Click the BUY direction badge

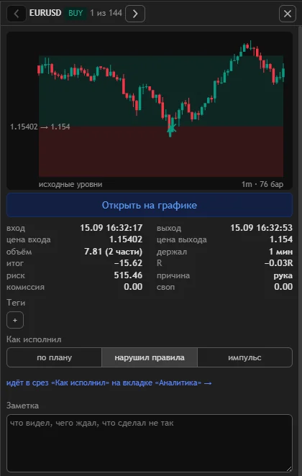coord(75,13)
